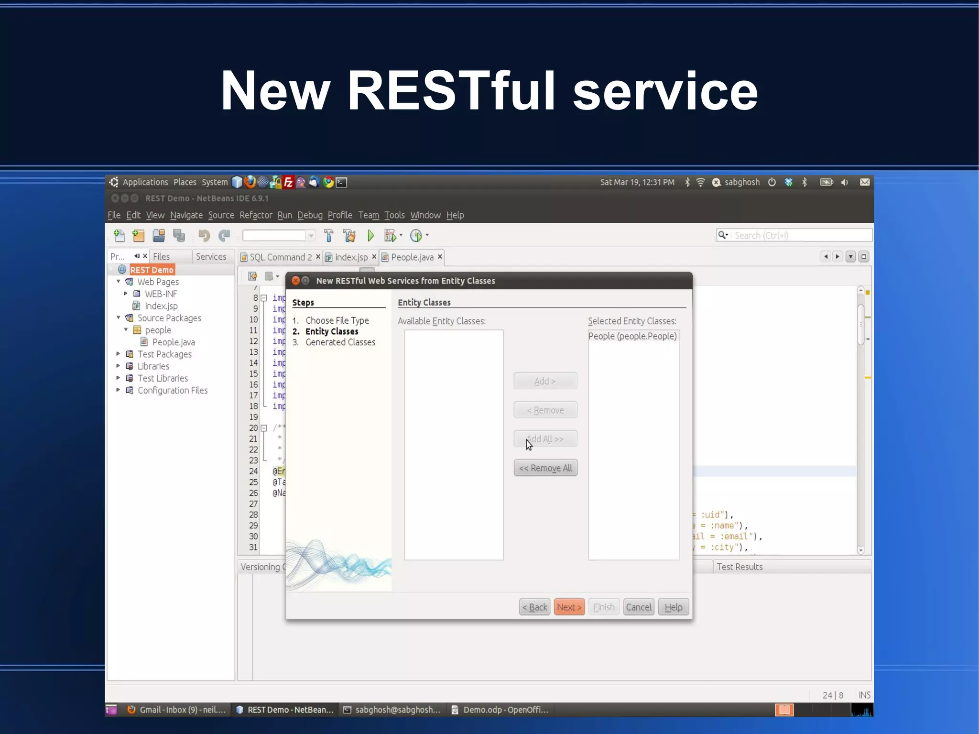Image resolution: width=979 pixels, height=734 pixels.
Task: Expand the Libraries node
Action: [x=118, y=366]
